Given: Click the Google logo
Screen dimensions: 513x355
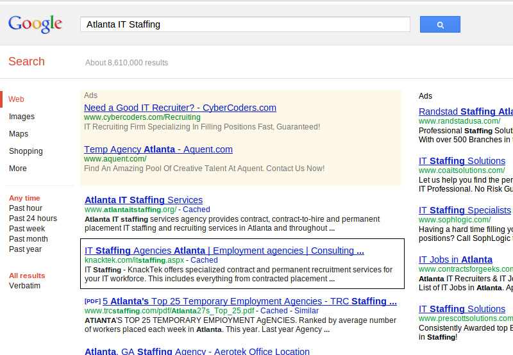Looking at the screenshot, I should point(35,24).
